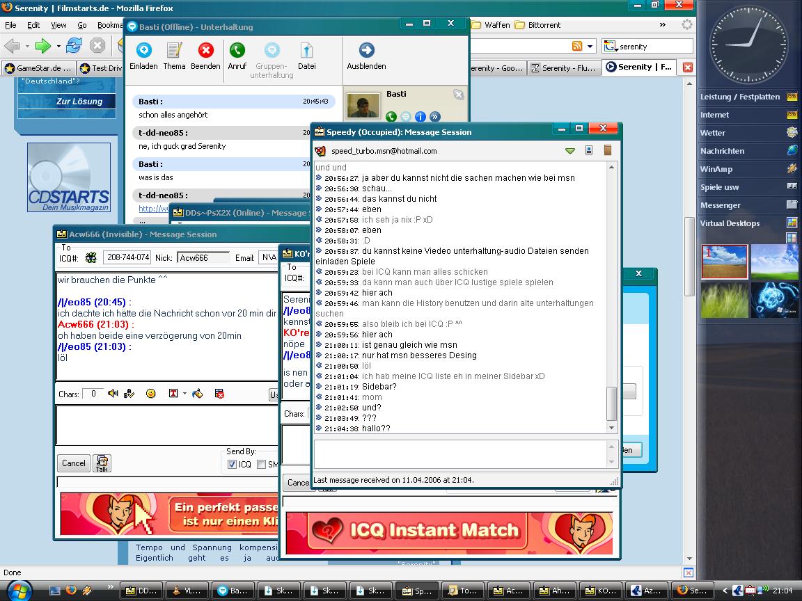Click the spell check icon in ICQ window
The image size is (802, 601).
(129, 394)
